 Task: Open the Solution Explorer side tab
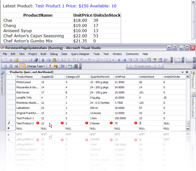(193, 105)
